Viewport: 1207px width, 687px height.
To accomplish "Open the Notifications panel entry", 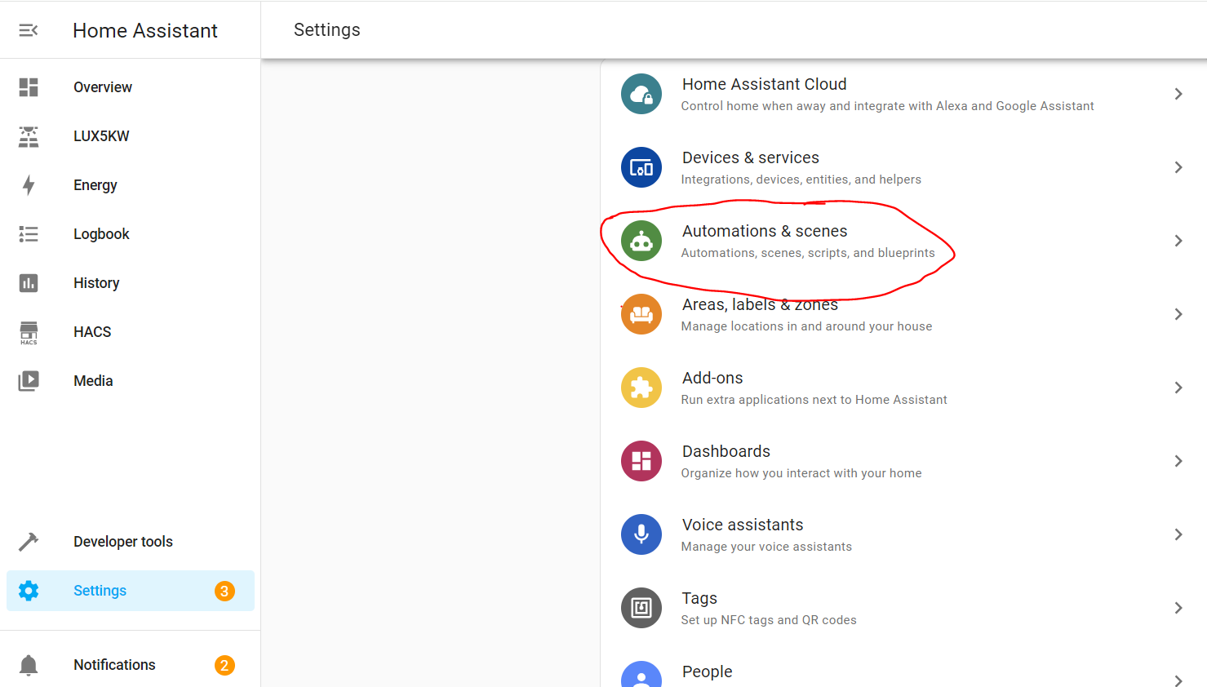I will [131, 665].
